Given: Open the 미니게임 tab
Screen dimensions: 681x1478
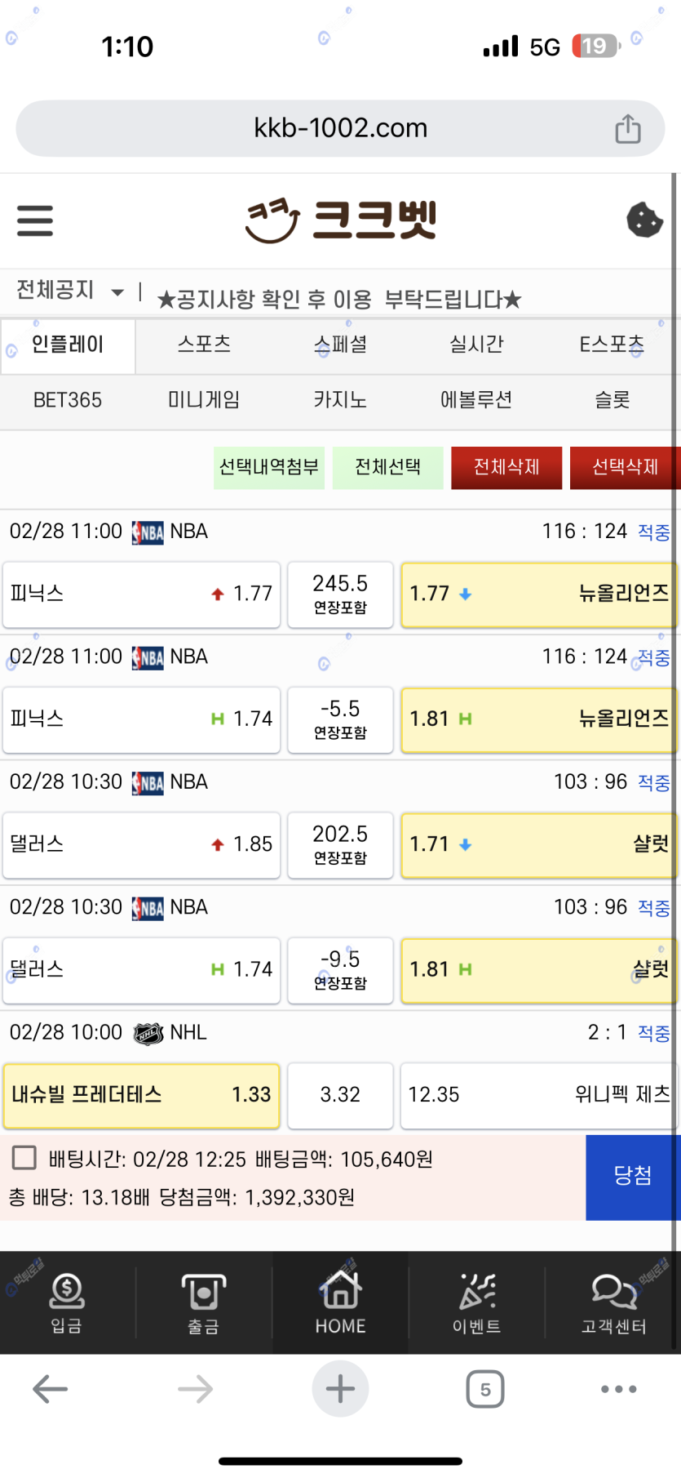Looking at the screenshot, I should tap(204, 400).
